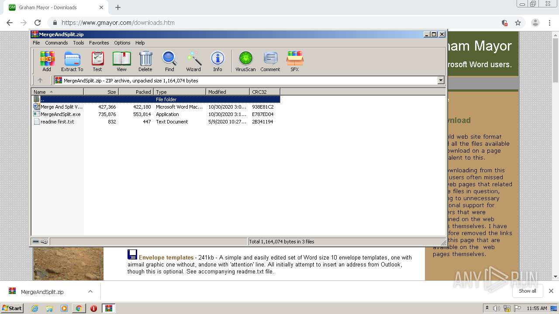
Task: Go up one folder level arrow
Action: point(40,80)
